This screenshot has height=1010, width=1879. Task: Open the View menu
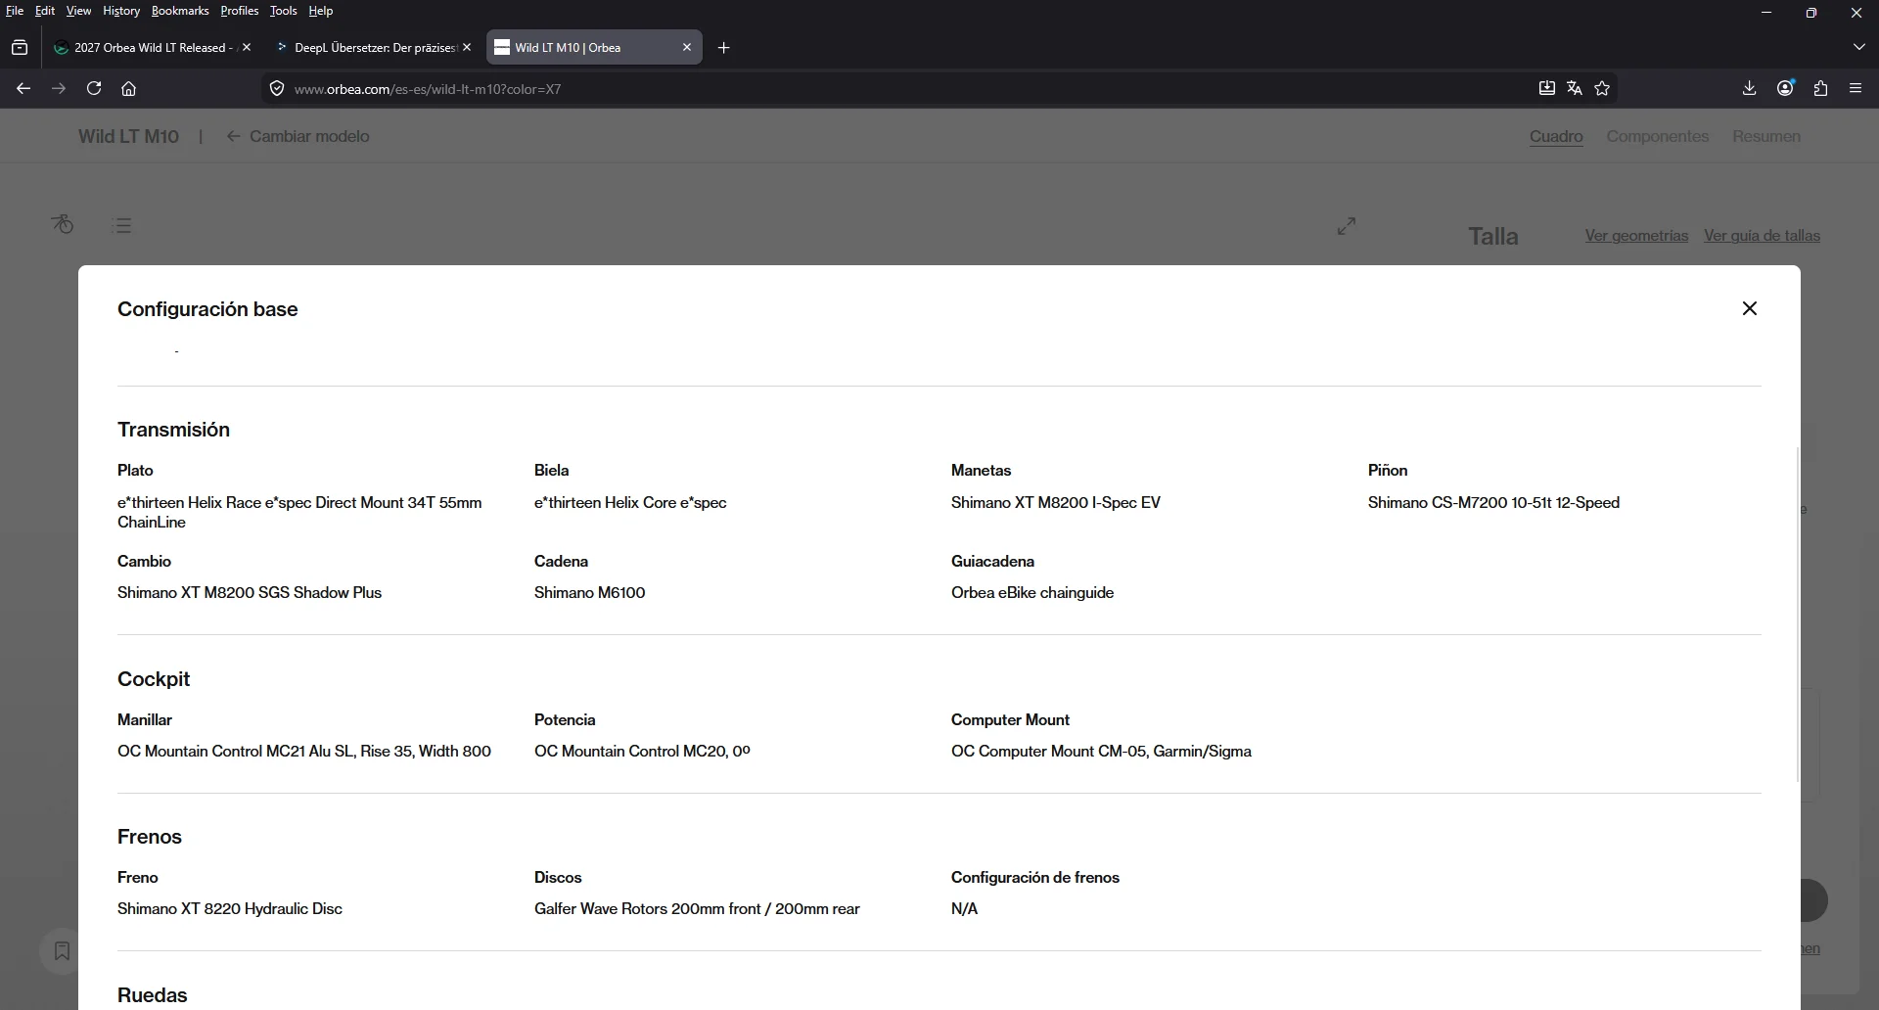tap(78, 11)
